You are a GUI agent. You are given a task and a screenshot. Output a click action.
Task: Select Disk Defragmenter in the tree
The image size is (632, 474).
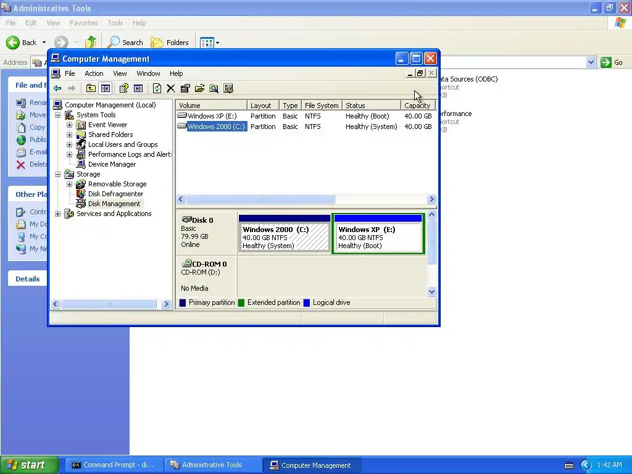click(x=115, y=194)
